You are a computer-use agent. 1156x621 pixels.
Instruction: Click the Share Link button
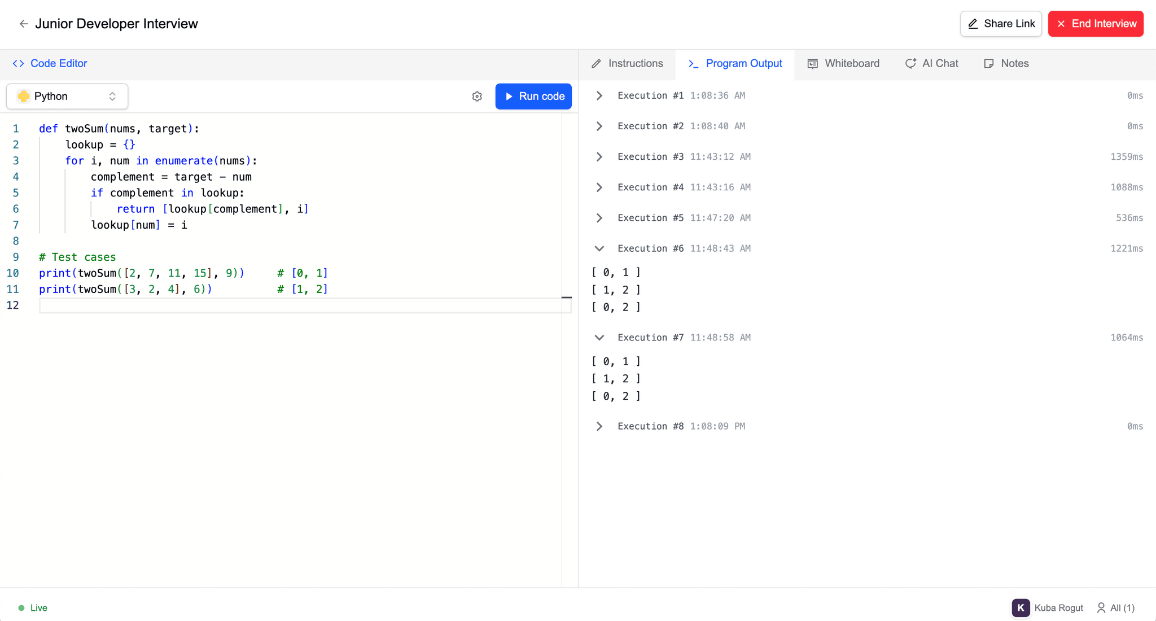click(x=1001, y=24)
